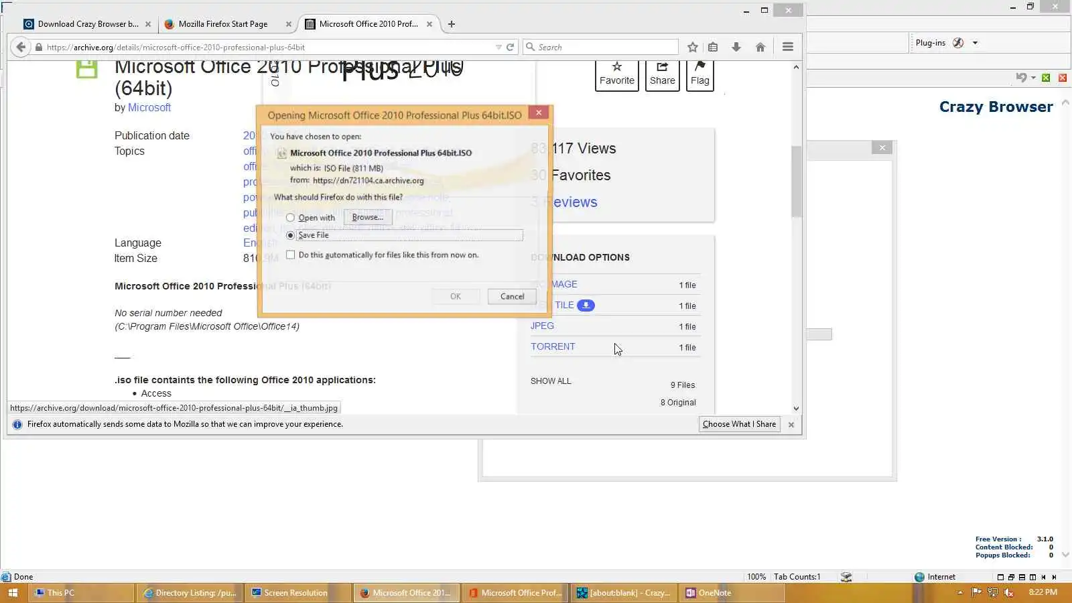Open Firefox's hamburger menu
Viewport: 1072px width, 603px height.
coord(788,47)
